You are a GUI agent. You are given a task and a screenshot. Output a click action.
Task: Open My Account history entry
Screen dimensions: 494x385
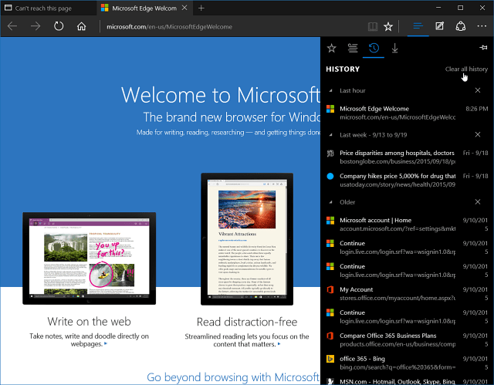click(x=407, y=293)
